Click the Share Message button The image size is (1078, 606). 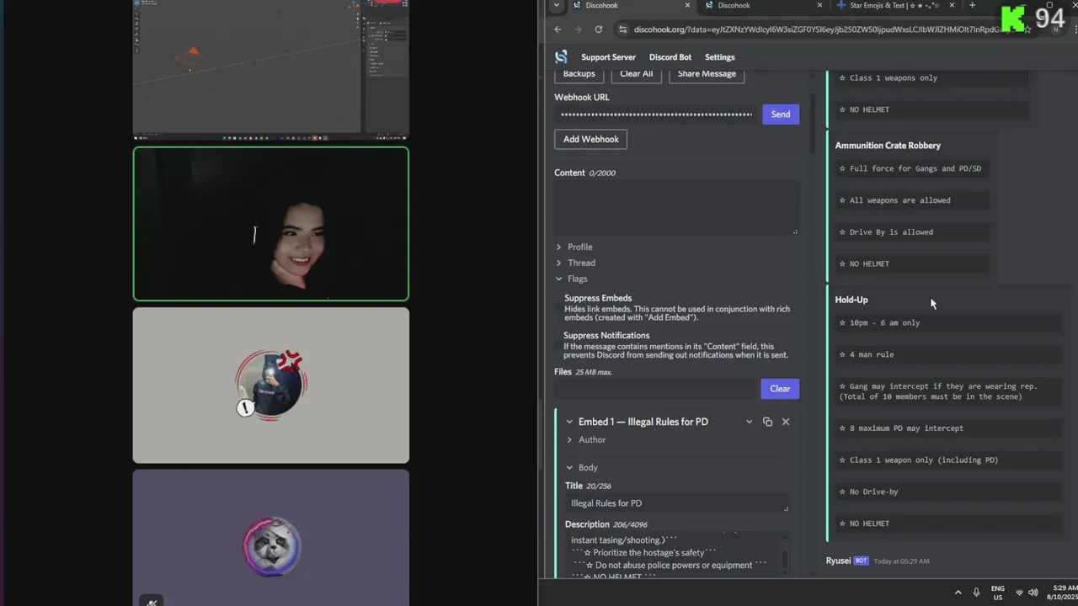[x=707, y=74]
